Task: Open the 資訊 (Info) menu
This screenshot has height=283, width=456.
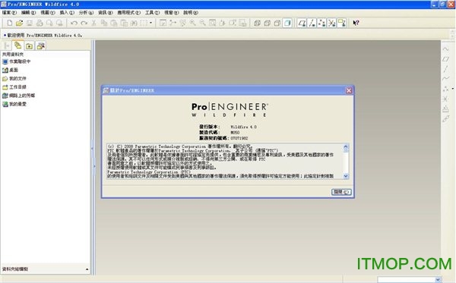Action: pyautogui.click(x=105, y=12)
